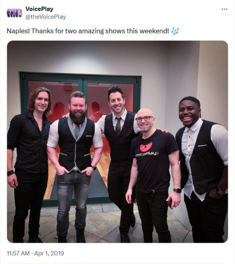
Task: Open the group photo in full view
Action: click(x=117, y=142)
